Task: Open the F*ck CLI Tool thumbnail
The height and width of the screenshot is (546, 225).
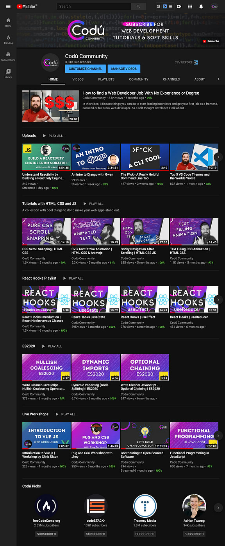Action: pos(145,157)
